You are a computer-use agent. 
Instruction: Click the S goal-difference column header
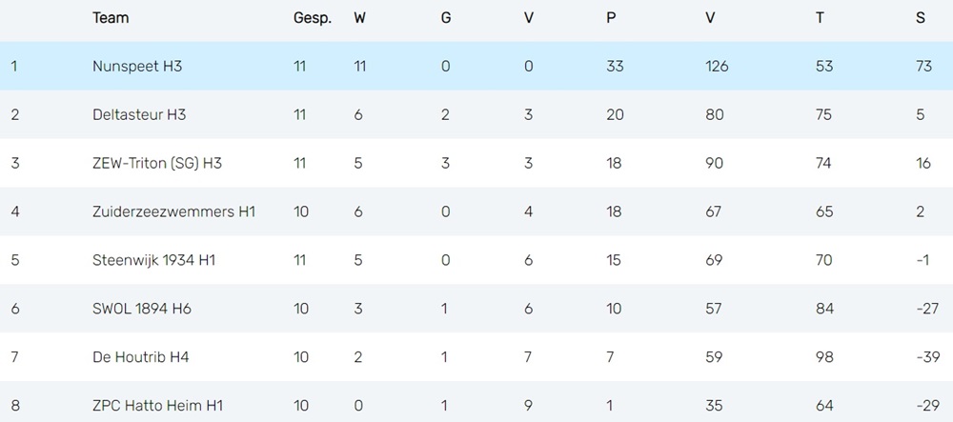click(921, 17)
